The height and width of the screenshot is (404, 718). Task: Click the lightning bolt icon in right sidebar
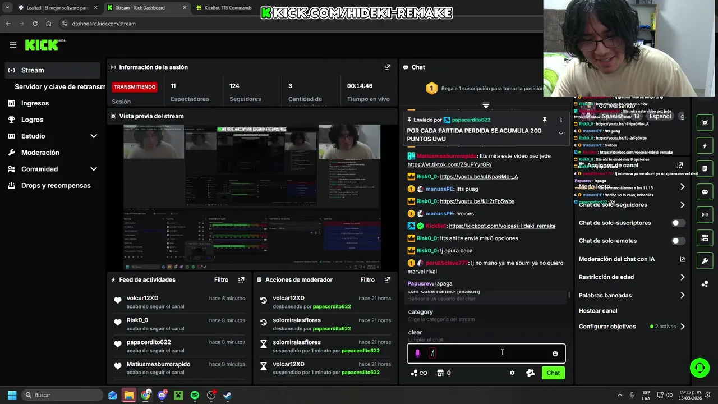[x=705, y=146]
